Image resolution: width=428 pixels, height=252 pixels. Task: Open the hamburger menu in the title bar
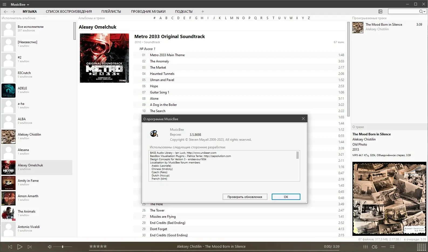click(x=4, y=4)
